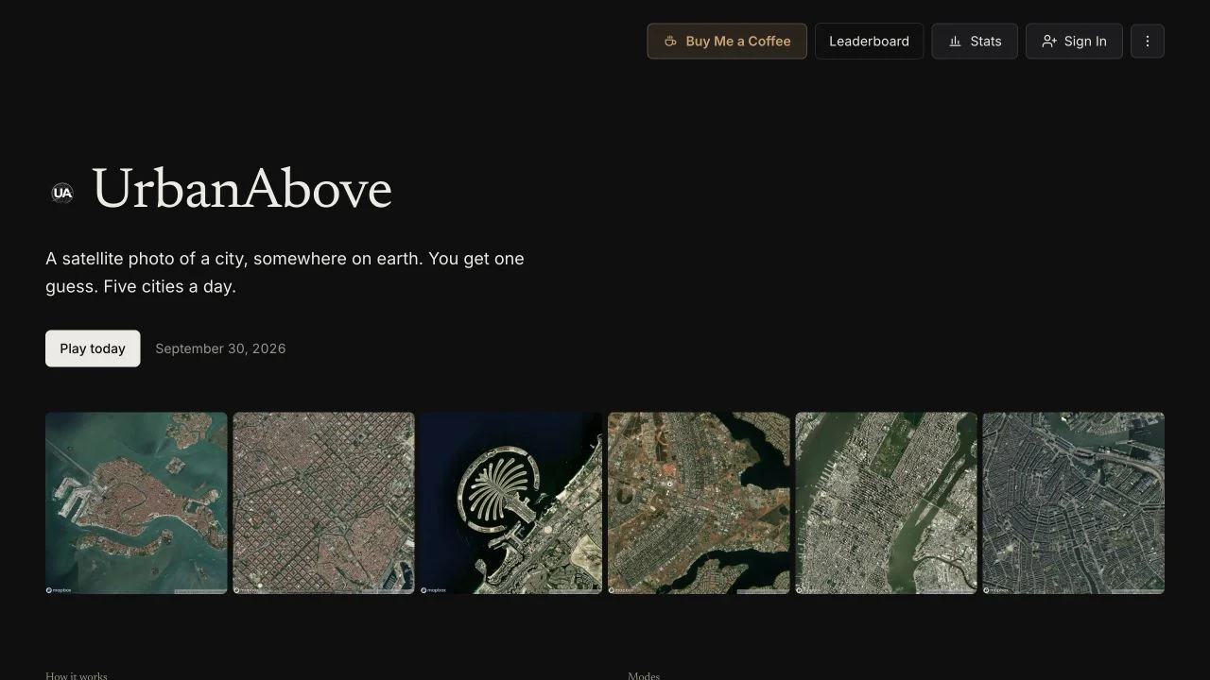Viewport: 1210px width, 680px height.
Task: Click the 'Modes' heading
Action: tap(644, 675)
